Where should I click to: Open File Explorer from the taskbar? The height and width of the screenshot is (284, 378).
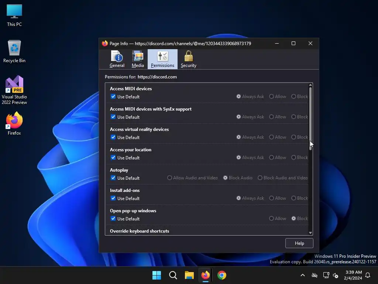tap(189, 275)
